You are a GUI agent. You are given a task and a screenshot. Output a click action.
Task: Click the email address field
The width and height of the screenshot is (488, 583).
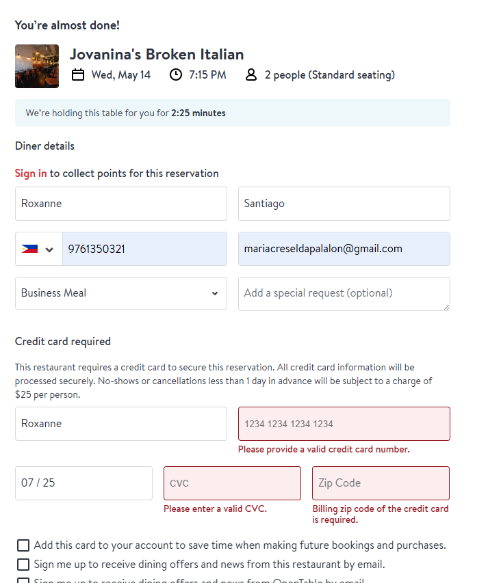(x=344, y=249)
